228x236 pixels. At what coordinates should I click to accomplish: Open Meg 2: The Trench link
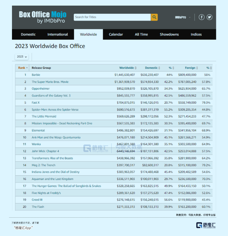coord(43,165)
